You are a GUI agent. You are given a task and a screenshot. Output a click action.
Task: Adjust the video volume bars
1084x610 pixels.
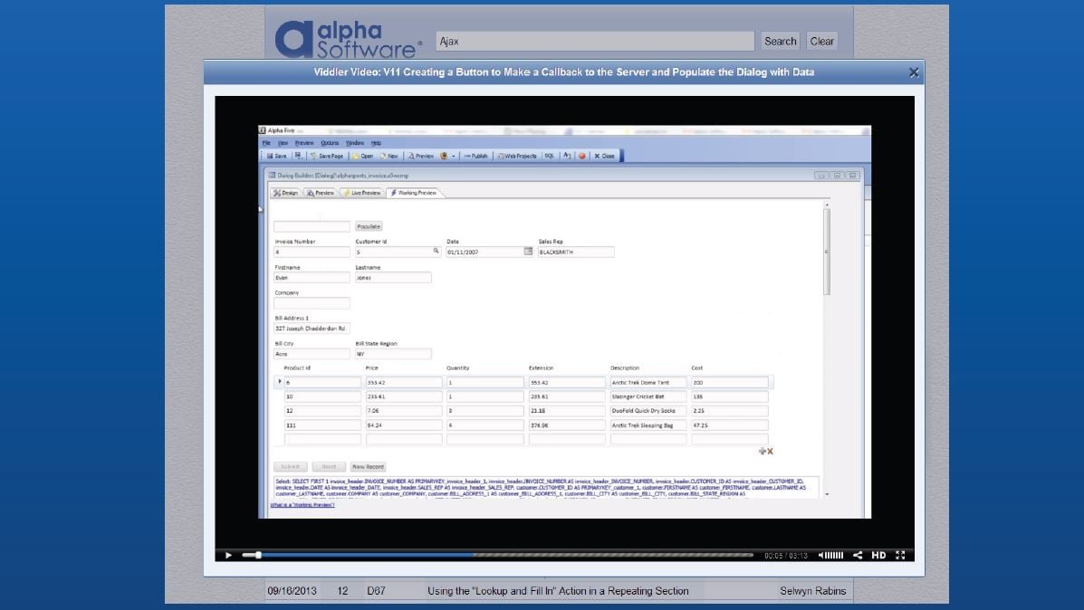click(836, 555)
